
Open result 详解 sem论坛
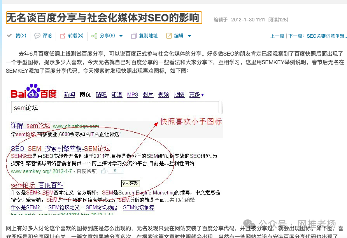31,126
